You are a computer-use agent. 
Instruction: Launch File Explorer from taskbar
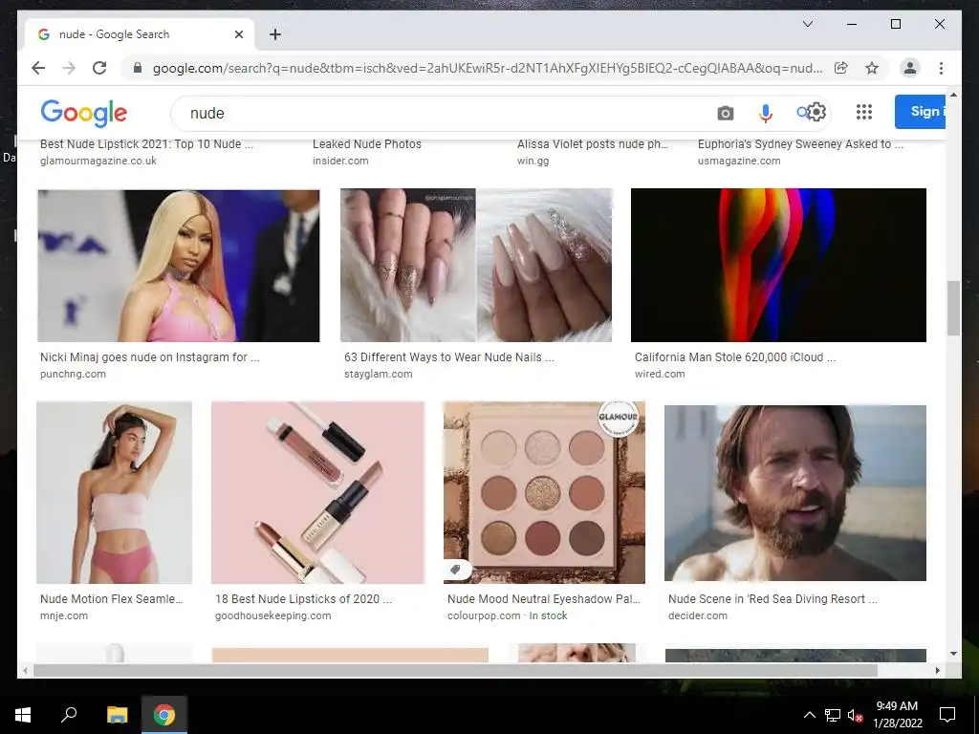coord(117,715)
